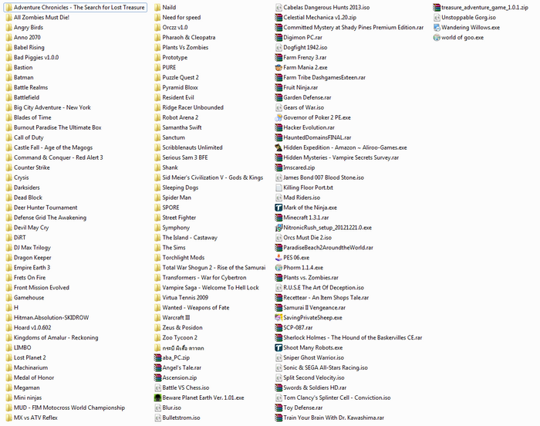Click the SCP-087.rar archive icon
This screenshot has height=426, width=540.
(278, 327)
